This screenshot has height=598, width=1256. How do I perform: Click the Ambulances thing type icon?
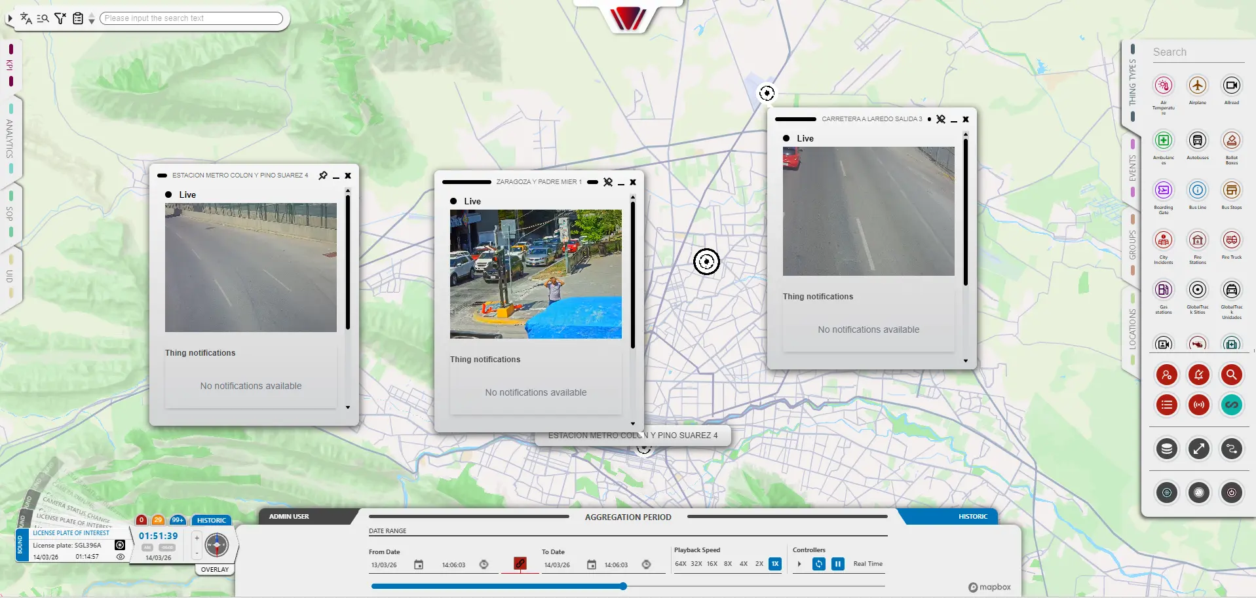pyautogui.click(x=1163, y=140)
